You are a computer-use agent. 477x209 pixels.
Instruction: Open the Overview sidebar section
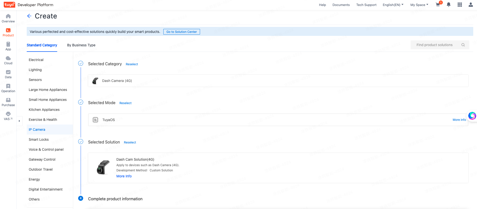8,18
